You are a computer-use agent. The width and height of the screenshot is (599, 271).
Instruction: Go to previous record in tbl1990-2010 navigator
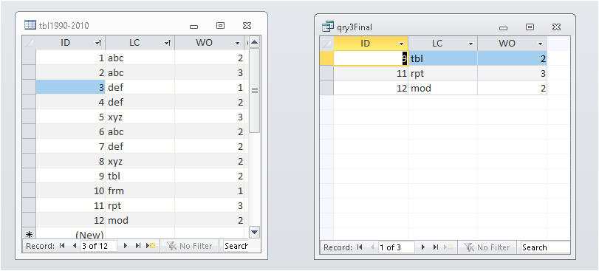point(74,246)
